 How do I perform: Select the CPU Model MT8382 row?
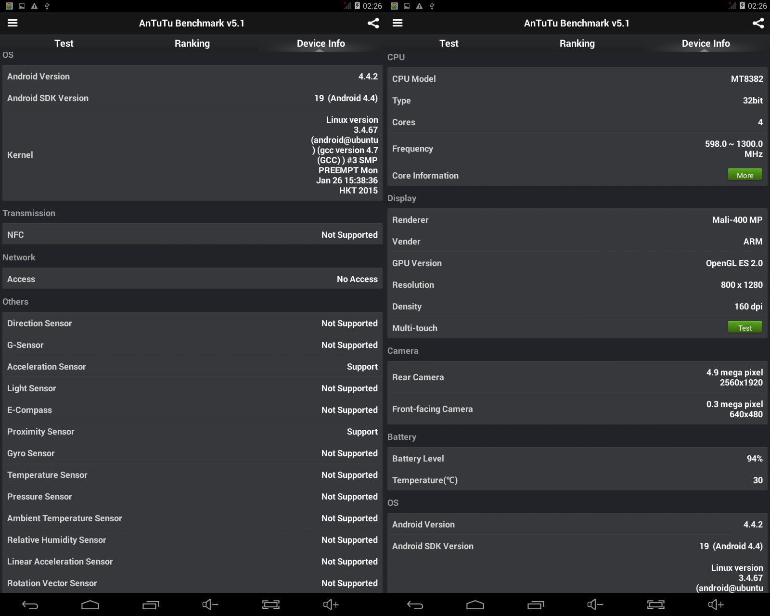(x=577, y=78)
